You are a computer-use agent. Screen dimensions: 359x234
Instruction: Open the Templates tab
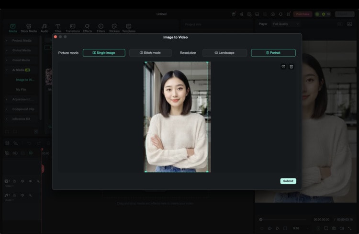129,28
